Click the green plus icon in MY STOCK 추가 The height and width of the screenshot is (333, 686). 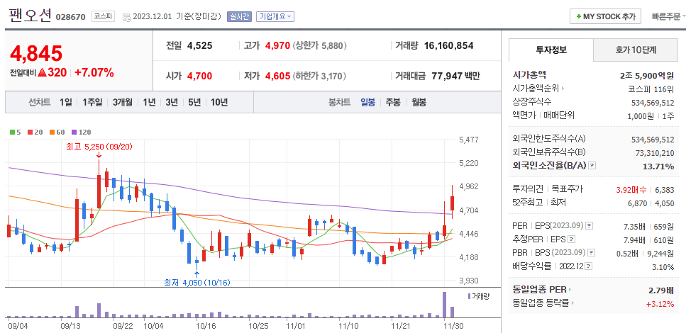(578, 16)
